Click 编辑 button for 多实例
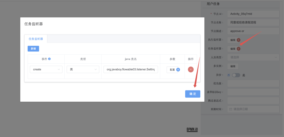Screen dimensions: 284x137 [233, 66]
